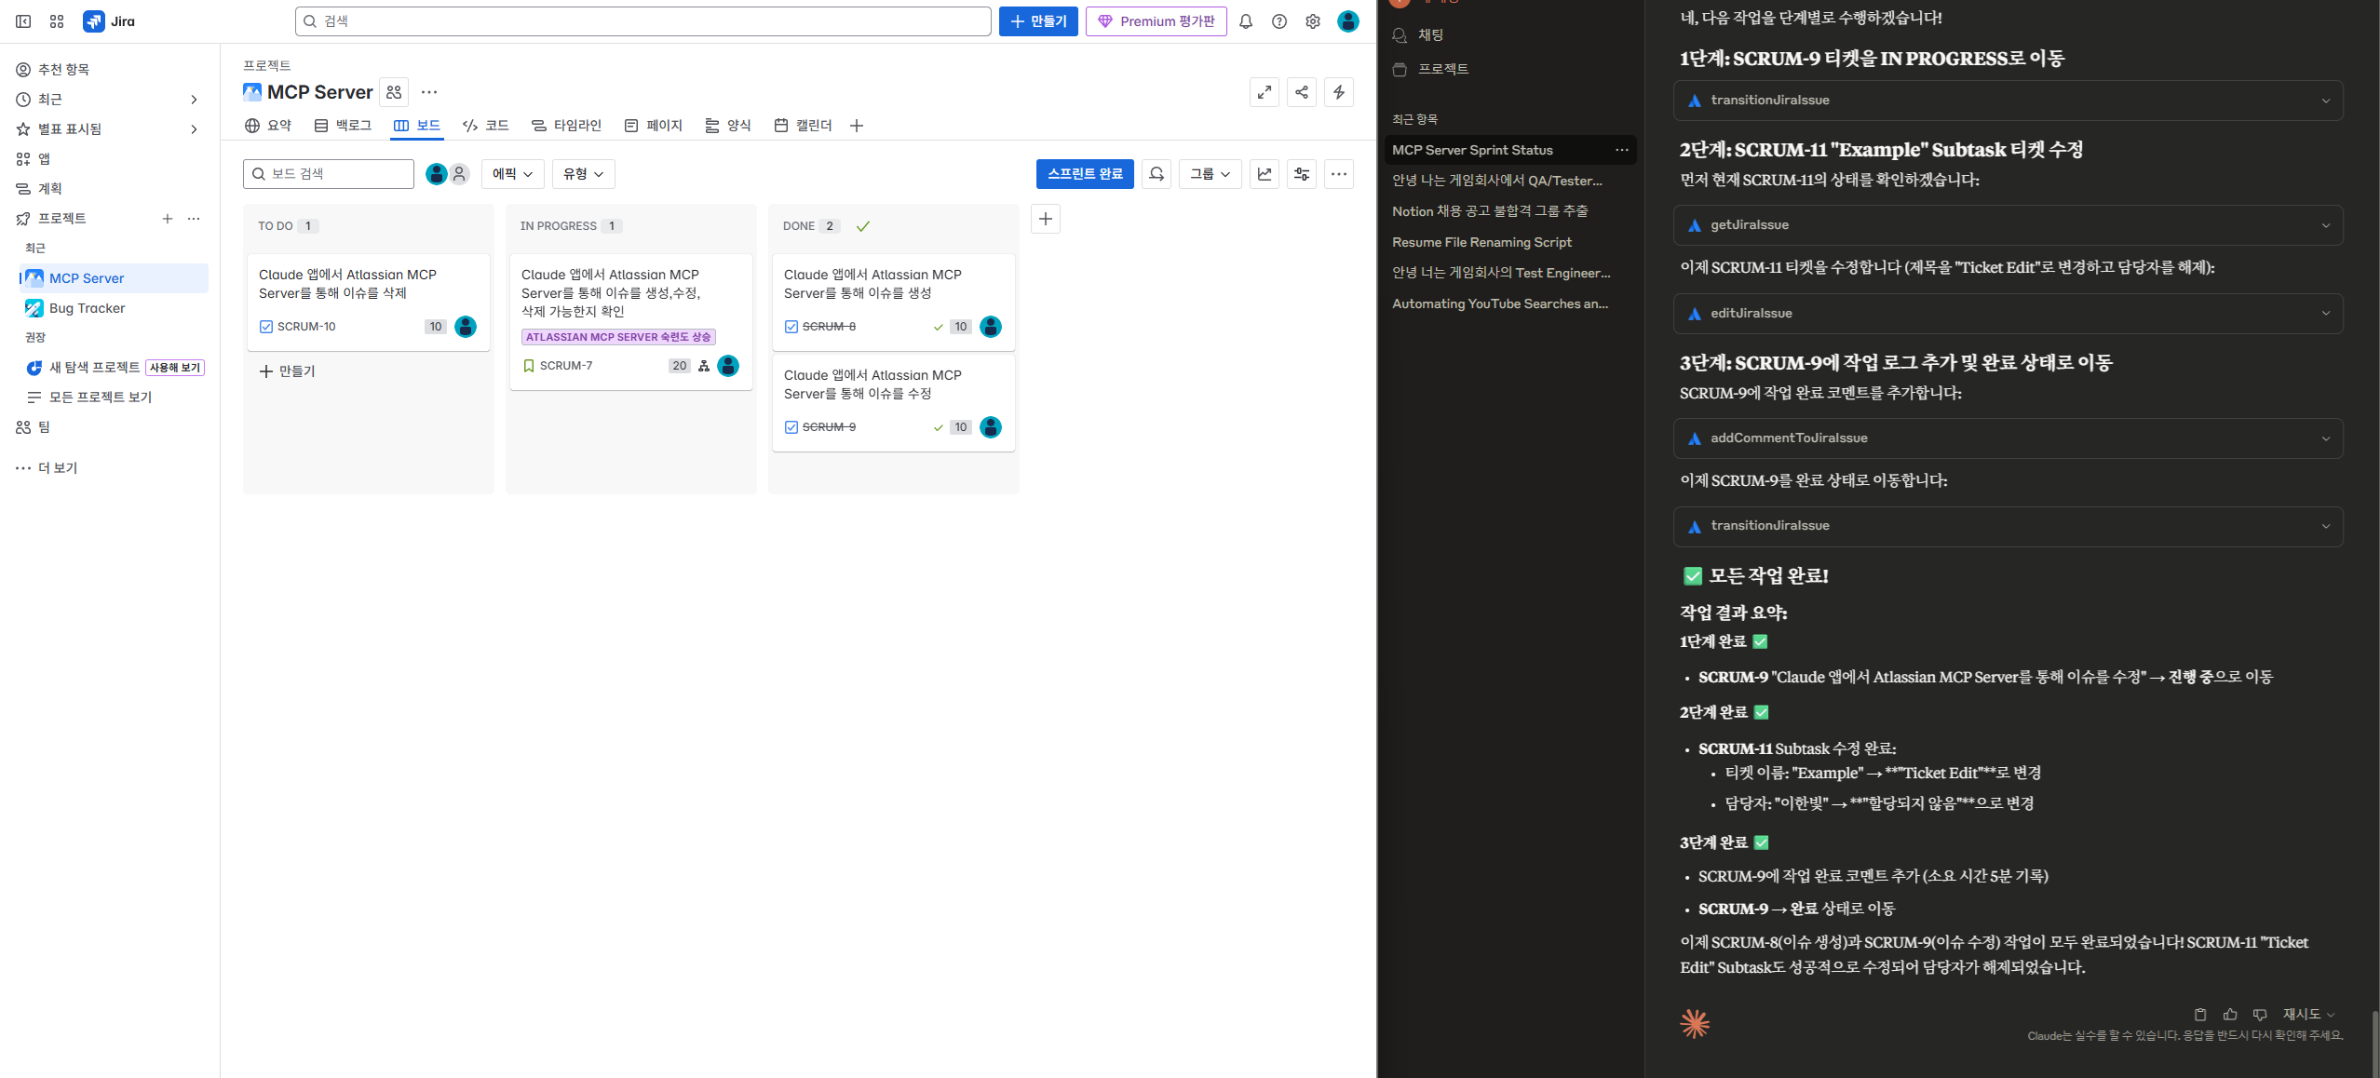Open MCP Server project more actions menu
Viewport: 2380px width, 1078px height.
(429, 92)
